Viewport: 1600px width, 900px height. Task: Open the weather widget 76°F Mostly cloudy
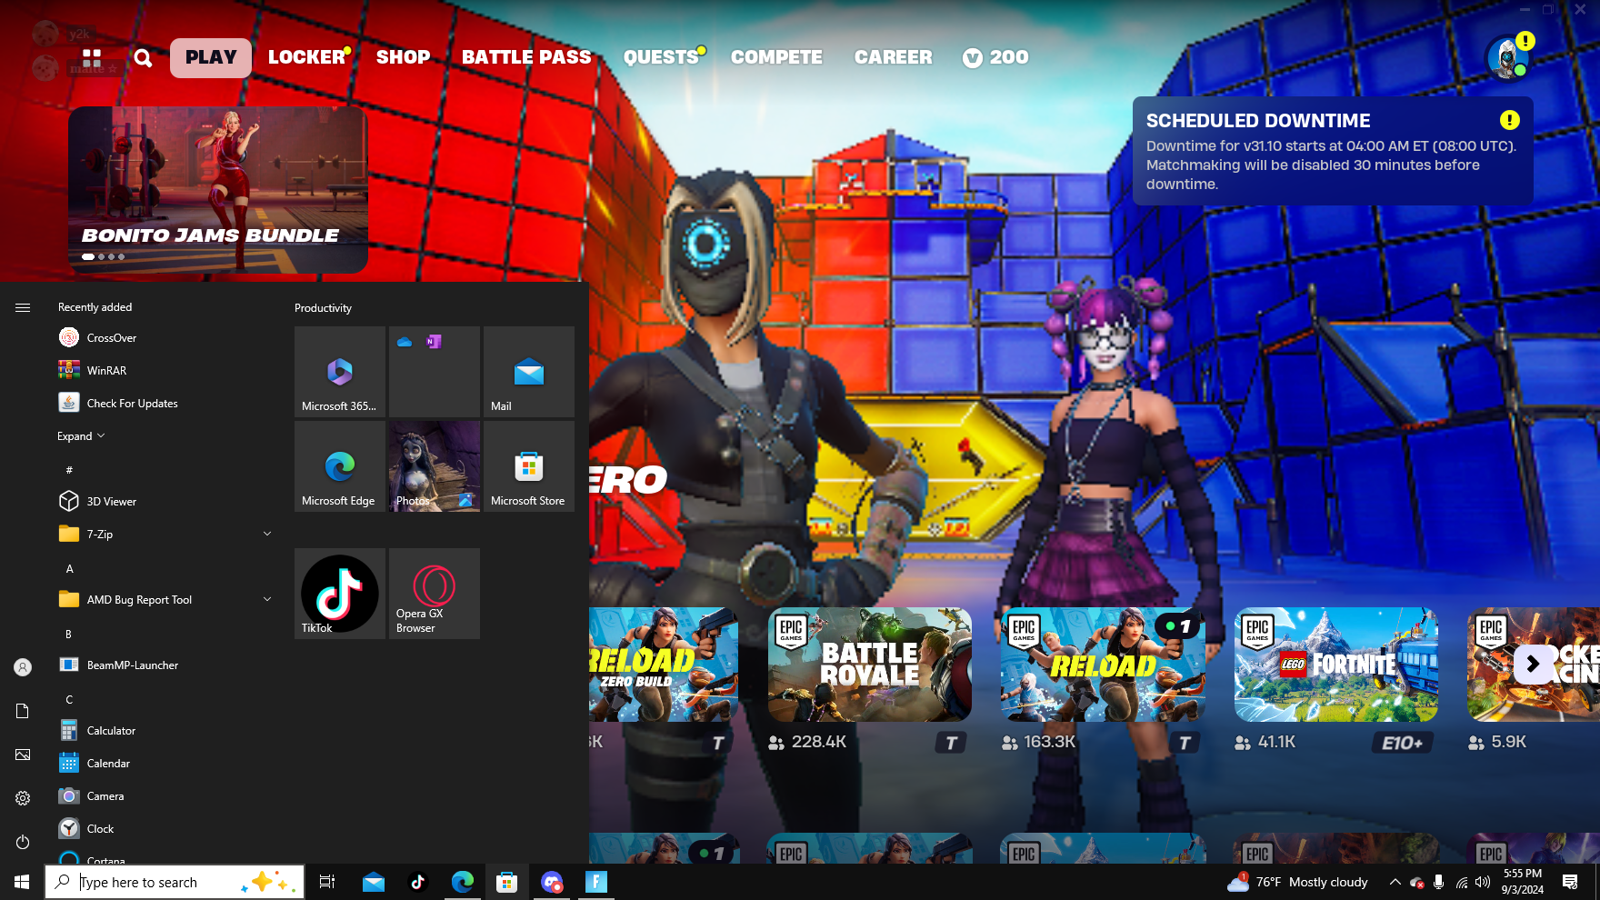pos(1297,882)
